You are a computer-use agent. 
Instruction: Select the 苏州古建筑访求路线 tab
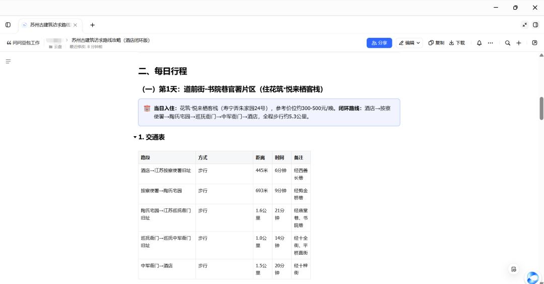[x=47, y=25]
